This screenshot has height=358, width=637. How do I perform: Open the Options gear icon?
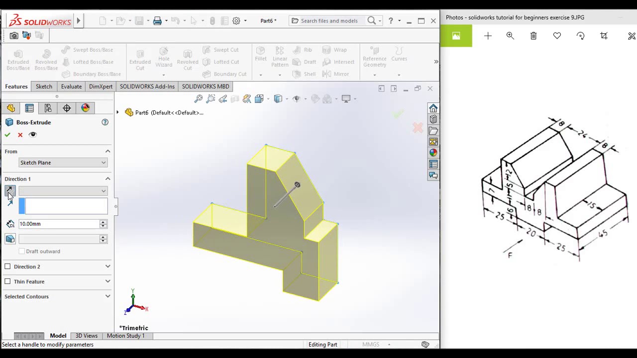(x=236, y=21)
